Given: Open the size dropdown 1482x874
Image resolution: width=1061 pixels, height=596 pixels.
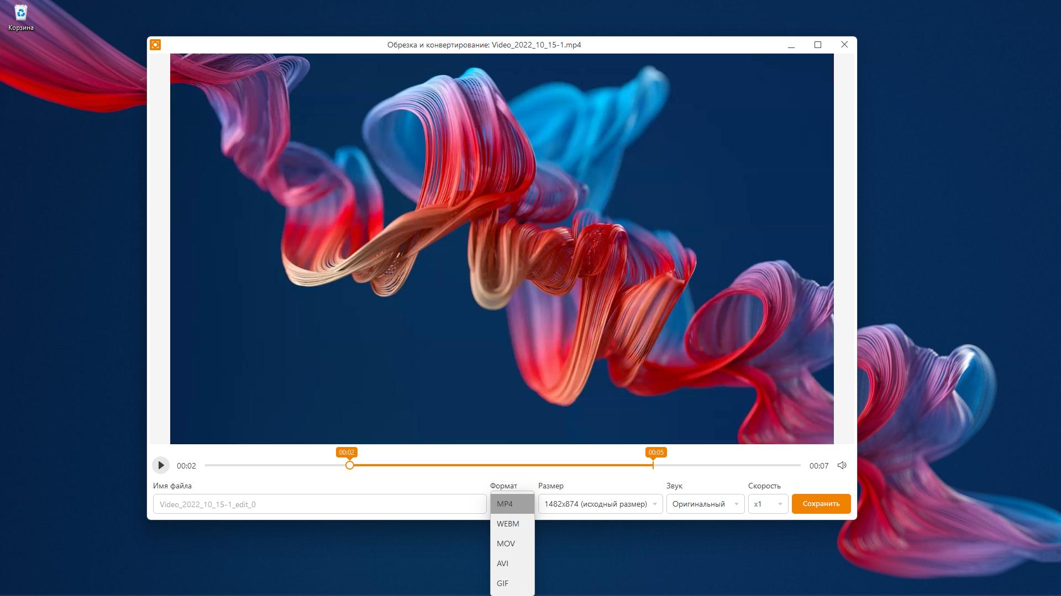Looking at the screenshot, I should pos(600,504).
